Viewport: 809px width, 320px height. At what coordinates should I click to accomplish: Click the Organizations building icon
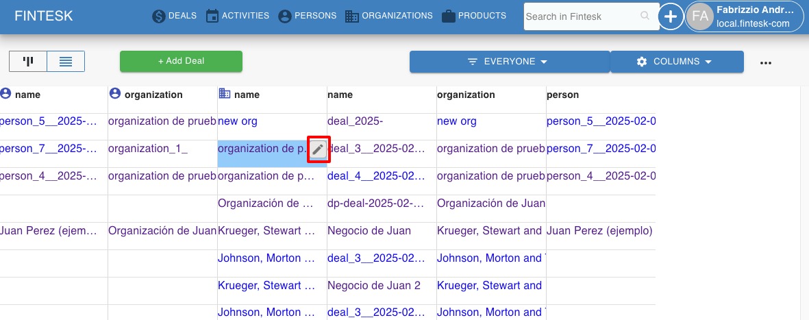coord(352,16)
